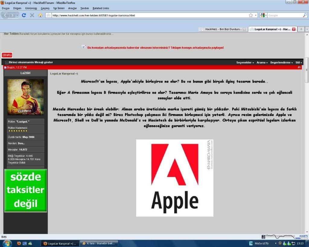Click the LaZiSH avatar image
The width and height of the screenshot is (309, 247).
tap(26, 97)
